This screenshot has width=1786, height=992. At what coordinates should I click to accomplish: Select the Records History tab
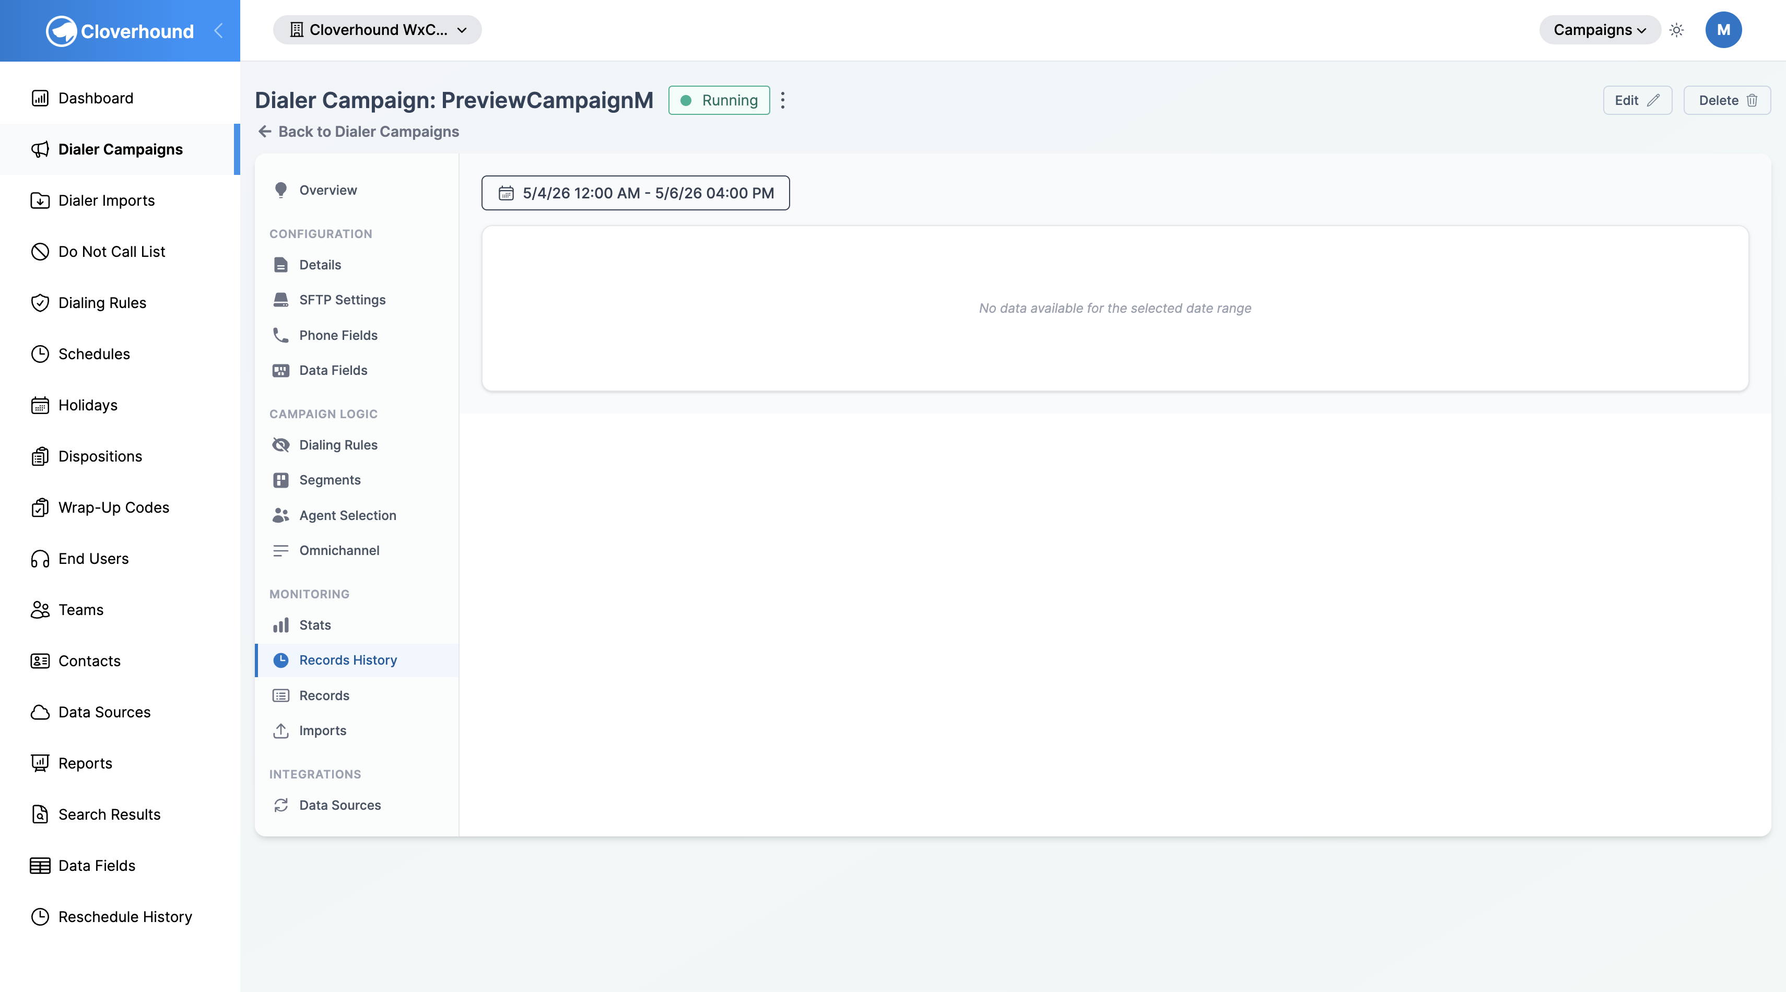tap(357, 660)
